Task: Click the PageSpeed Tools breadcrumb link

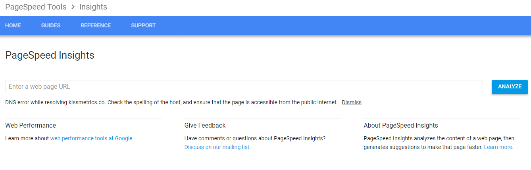Action: click(36, 7)
